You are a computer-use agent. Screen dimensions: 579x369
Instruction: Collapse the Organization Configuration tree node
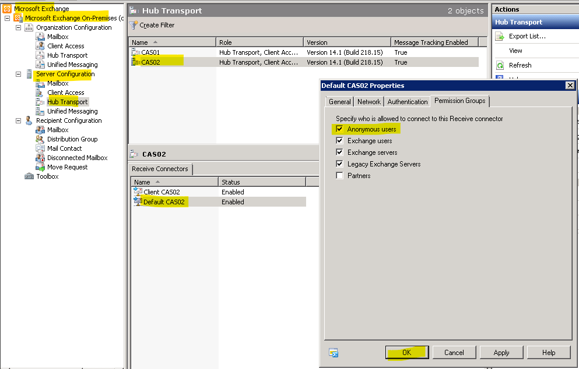tap(18, 27)
